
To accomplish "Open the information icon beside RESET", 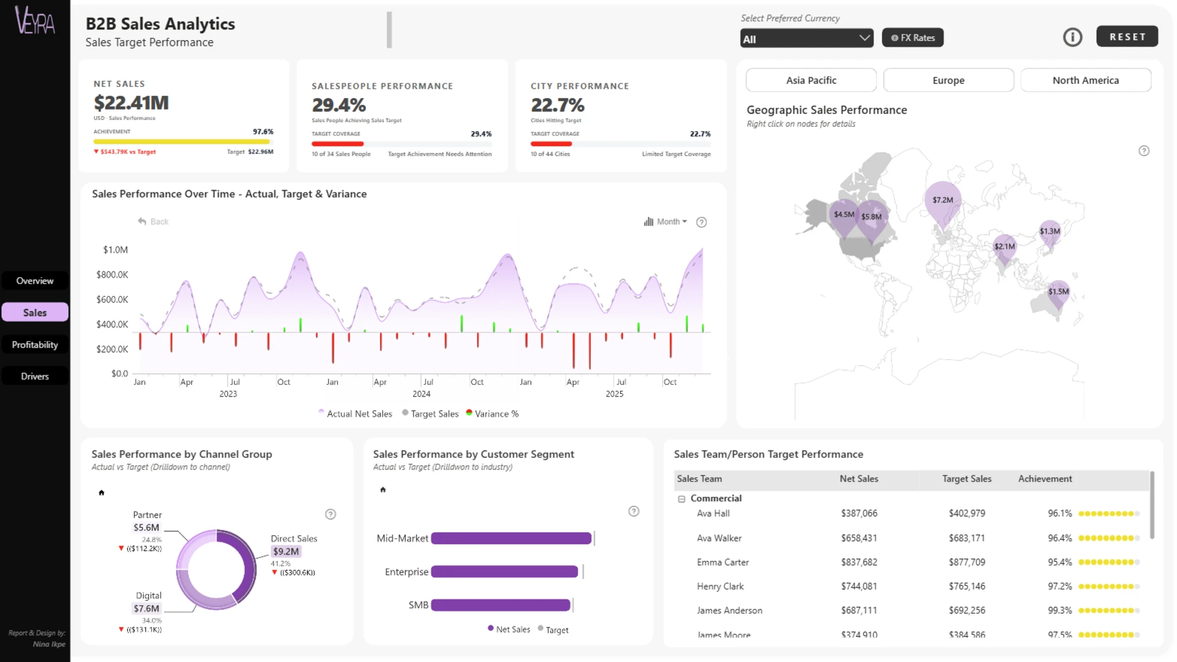I will click(1072, 37).
